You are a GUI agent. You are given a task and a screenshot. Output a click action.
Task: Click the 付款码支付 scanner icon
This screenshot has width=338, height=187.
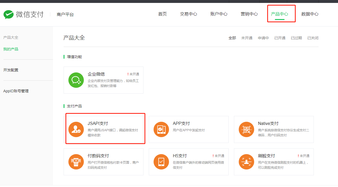76,162
